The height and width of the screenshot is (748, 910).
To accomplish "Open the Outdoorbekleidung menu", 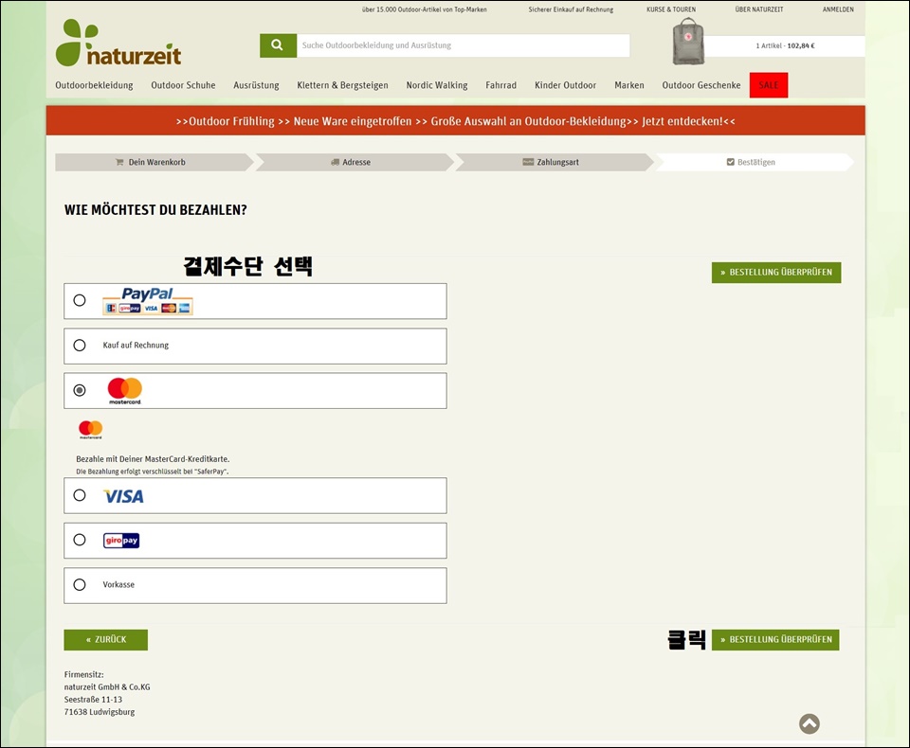I will click(x=94, y=85).
